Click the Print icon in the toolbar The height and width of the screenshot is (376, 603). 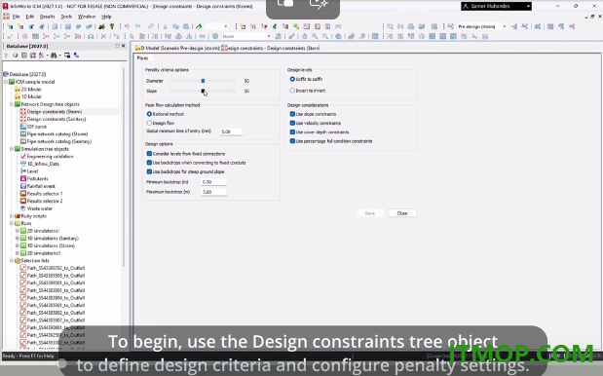(55, 26)
